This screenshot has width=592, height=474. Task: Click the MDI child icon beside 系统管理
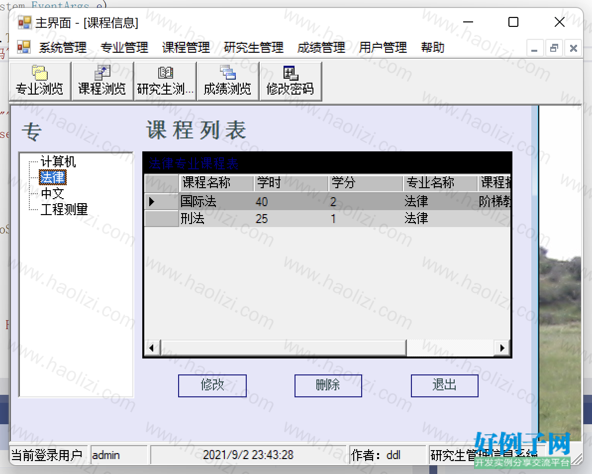click(24, 47)
